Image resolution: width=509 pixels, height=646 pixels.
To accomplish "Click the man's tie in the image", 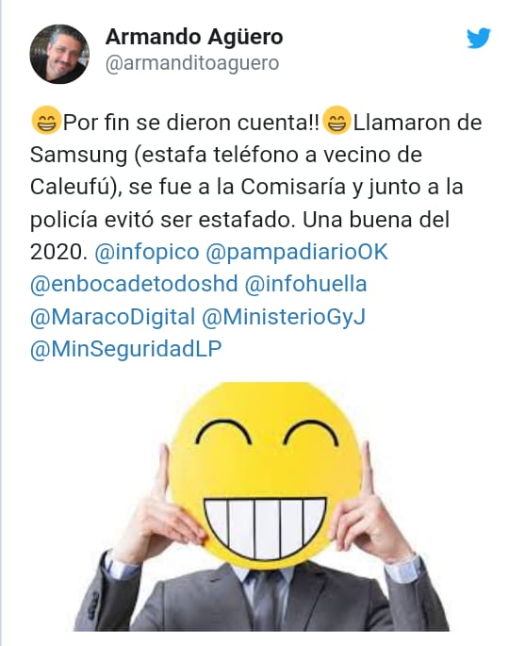I will [x=267, y=600].
